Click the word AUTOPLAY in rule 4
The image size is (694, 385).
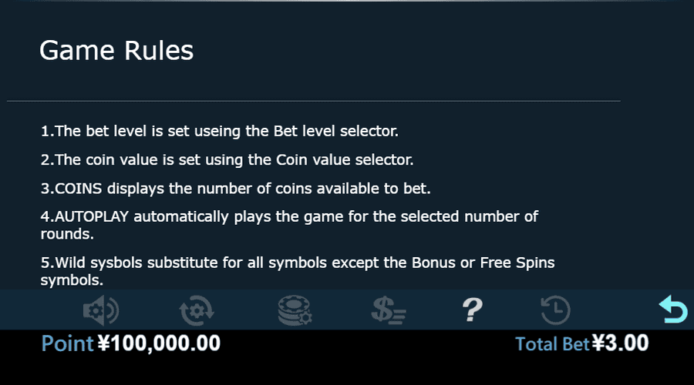coord(92,216)
